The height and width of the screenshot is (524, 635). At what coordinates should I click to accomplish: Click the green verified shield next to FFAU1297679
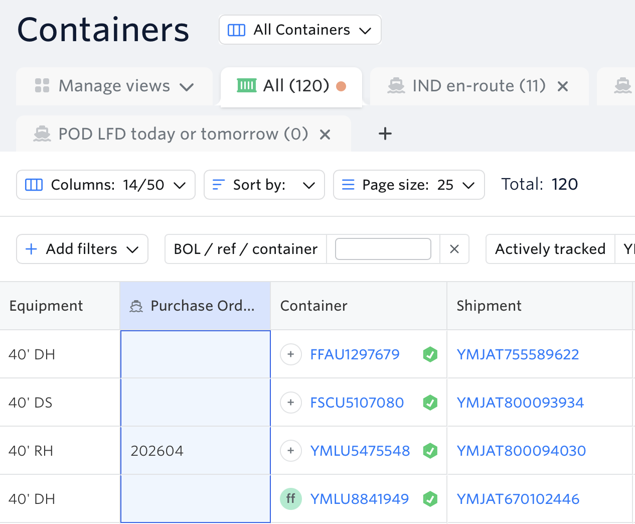pos(430,354)
